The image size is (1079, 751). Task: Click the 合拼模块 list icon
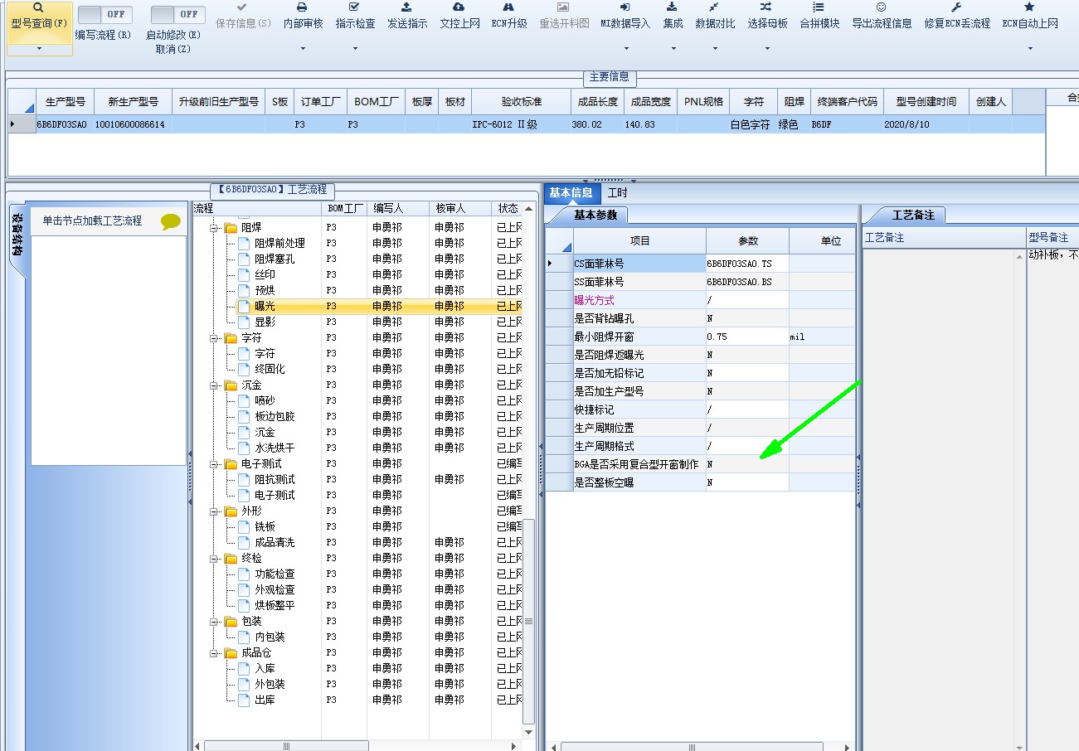[x=819, y=7]
